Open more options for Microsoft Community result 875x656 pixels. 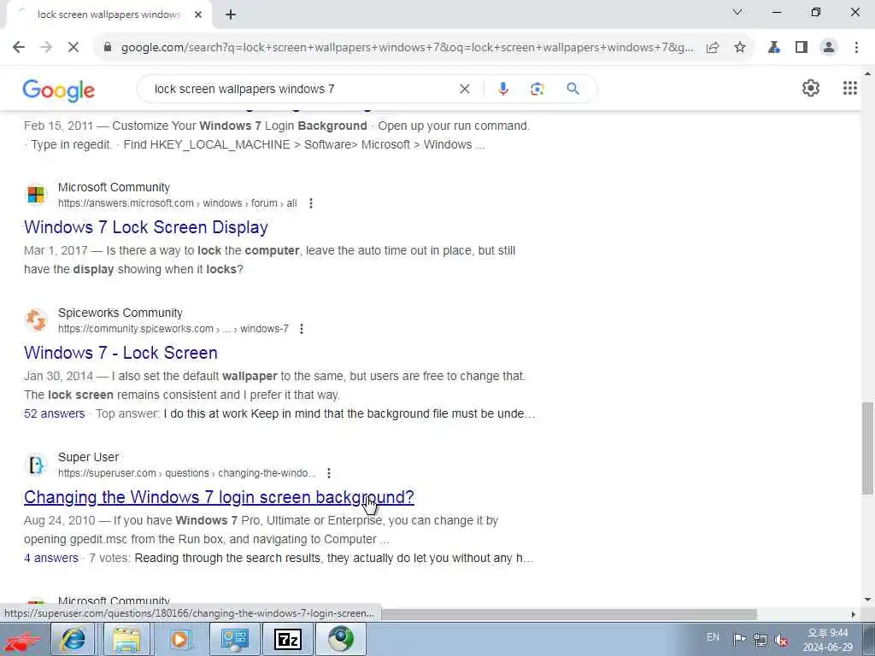pyautogui.click(x=311, y=203)
